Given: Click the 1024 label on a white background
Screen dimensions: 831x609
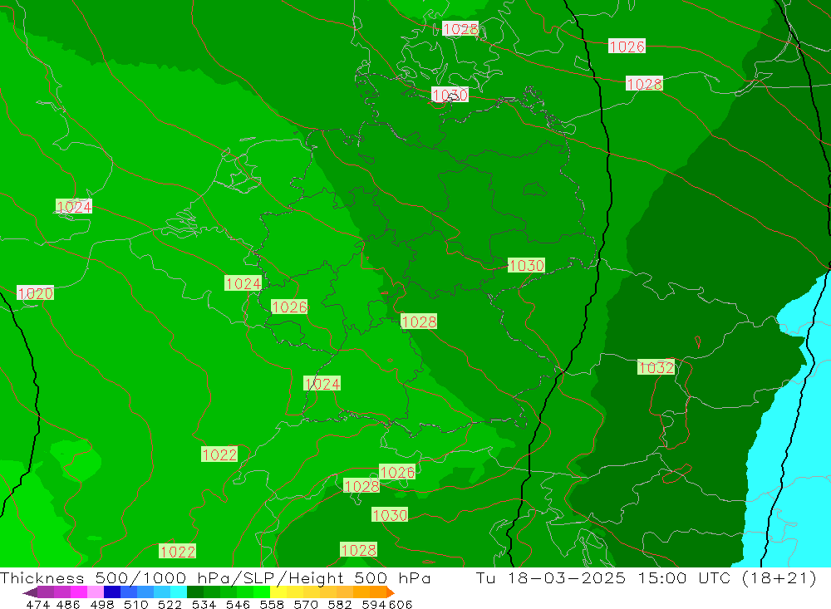Looking at the screenshot, I should [74, 207].
